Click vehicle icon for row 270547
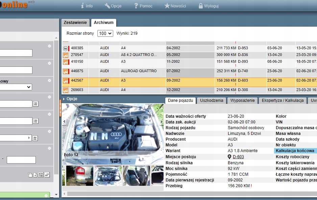This screenshot has width=317, height=200. point(66,55)
